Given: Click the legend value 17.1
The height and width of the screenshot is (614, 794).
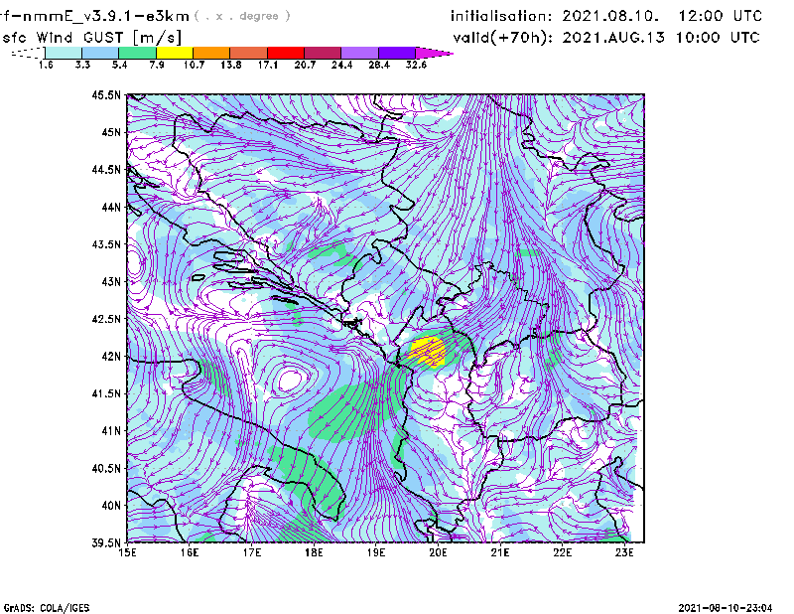Looking at the screenshot, I should pyautogui.click(x=268, y=65).
